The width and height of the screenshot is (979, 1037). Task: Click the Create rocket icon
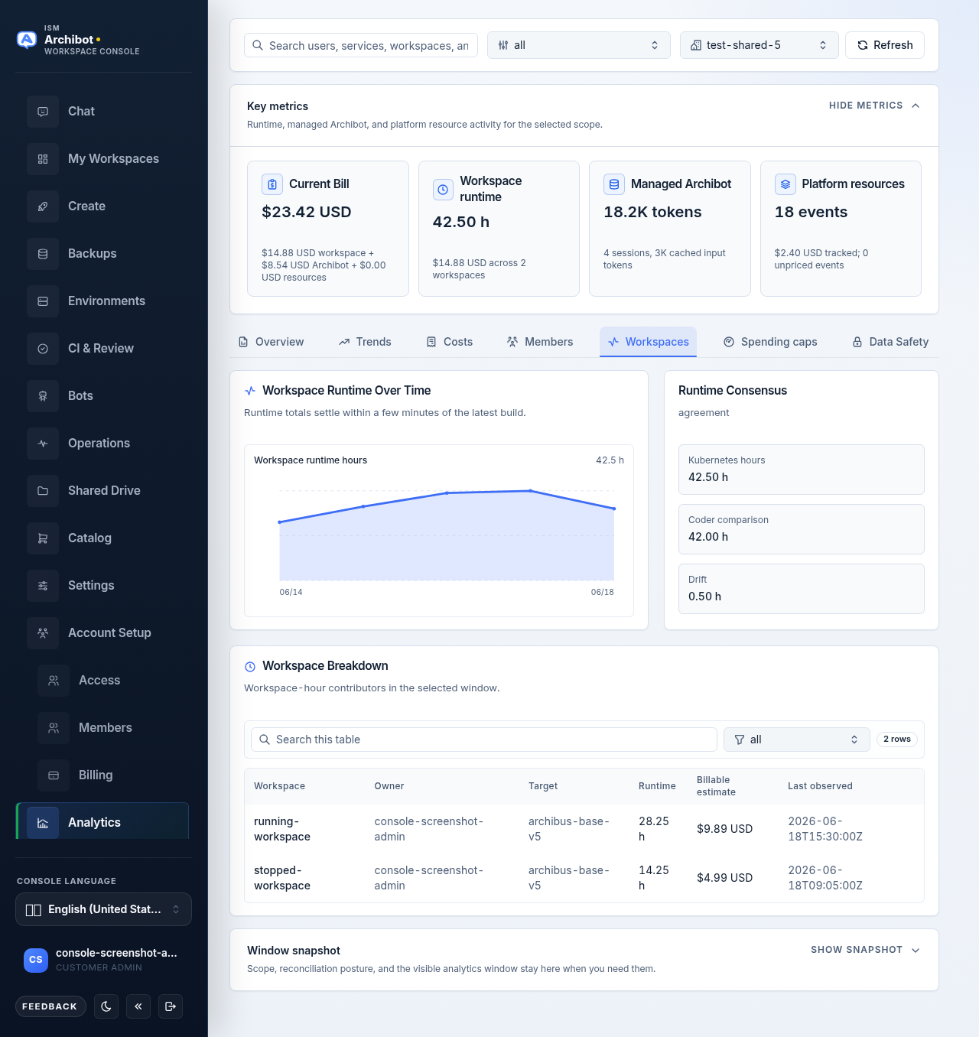pos(43,206)
